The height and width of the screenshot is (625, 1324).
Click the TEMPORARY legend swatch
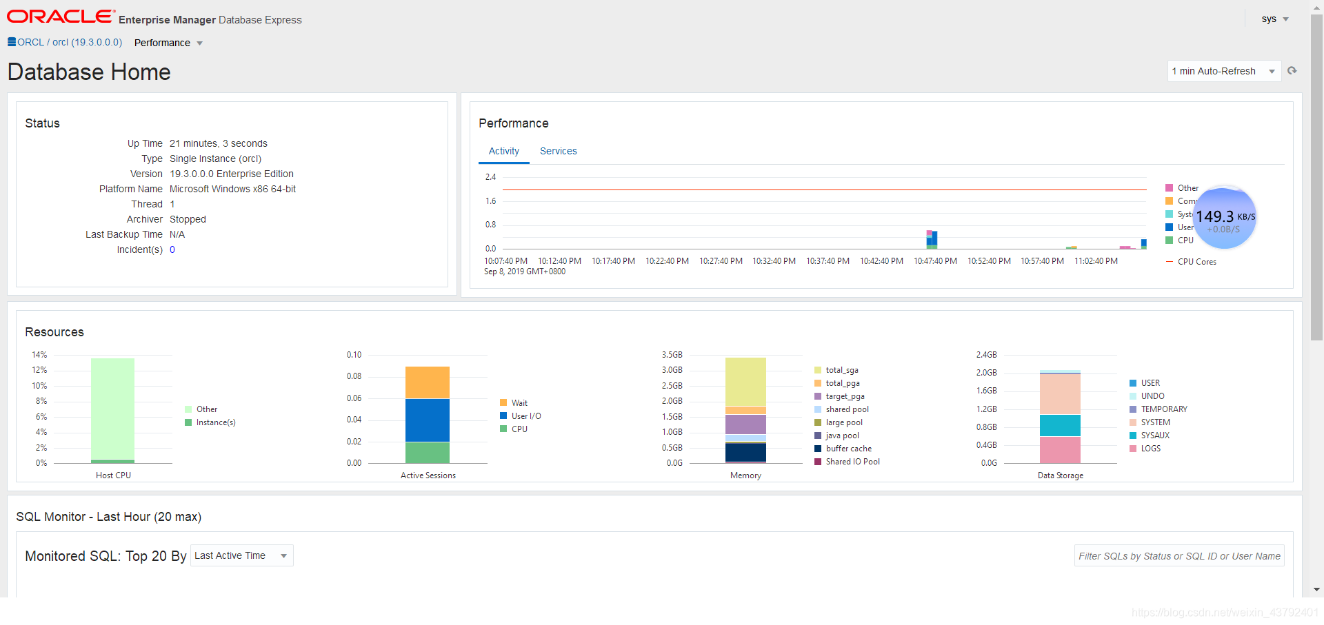click(x=1133, y=409)
